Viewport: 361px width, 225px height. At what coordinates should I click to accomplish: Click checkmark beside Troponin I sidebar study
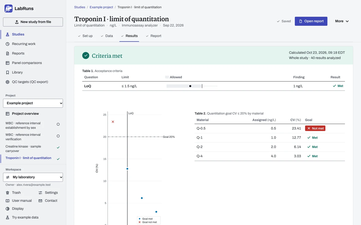(58, 159)
